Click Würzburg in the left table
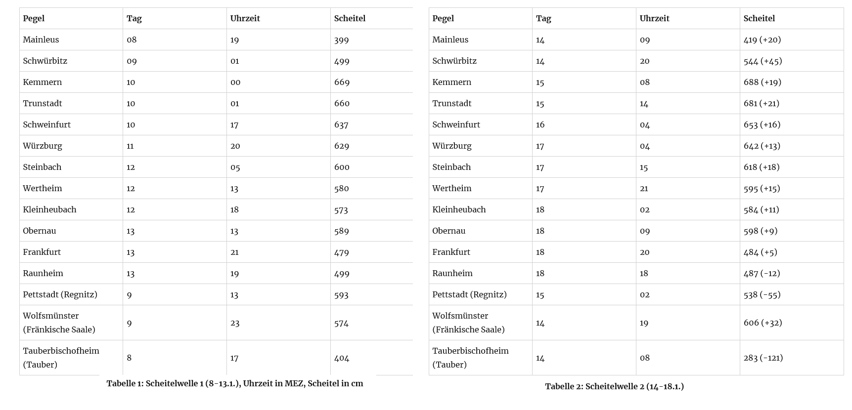The image size is (852, 410). pos(43,146)
